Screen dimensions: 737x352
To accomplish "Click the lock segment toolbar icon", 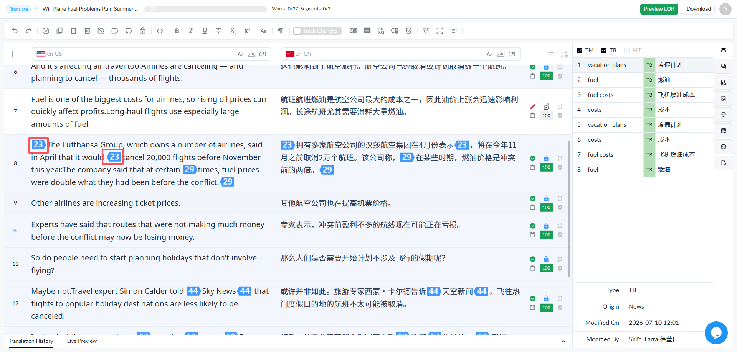I will [x=142, y=31].
